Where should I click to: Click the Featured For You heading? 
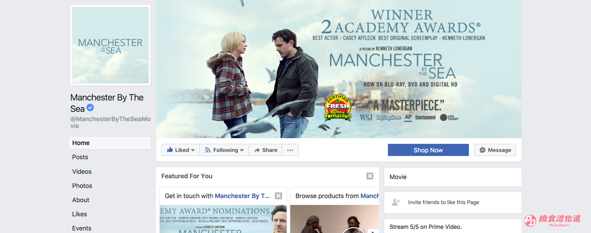pos(187,176)
